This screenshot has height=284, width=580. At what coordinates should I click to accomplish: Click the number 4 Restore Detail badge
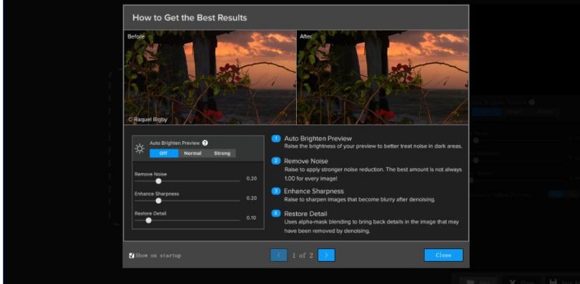pyautogui.click(x=276, y=213)
